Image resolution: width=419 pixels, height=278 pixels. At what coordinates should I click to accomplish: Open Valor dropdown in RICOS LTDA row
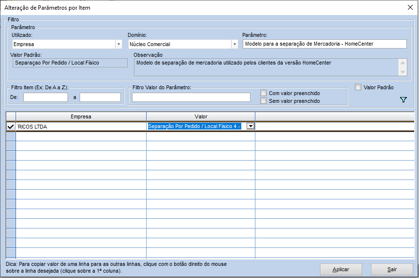[x=251, y=126]
